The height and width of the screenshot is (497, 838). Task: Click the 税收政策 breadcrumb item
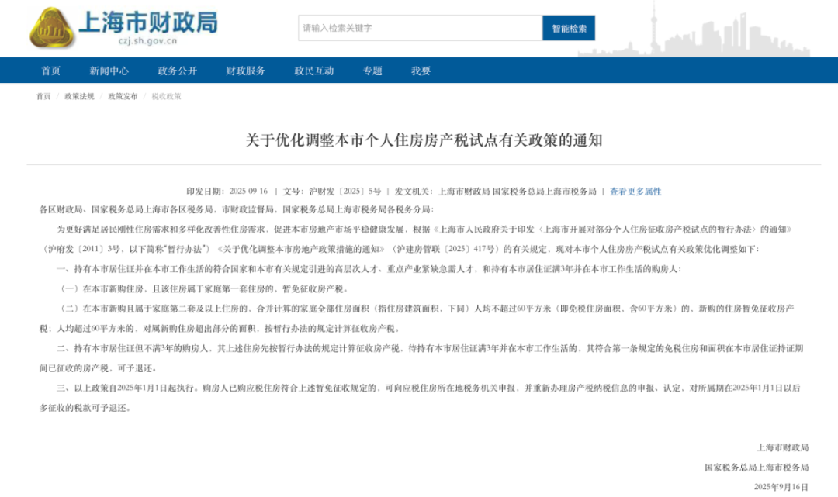pyautogui.click(x=166, y=96)
